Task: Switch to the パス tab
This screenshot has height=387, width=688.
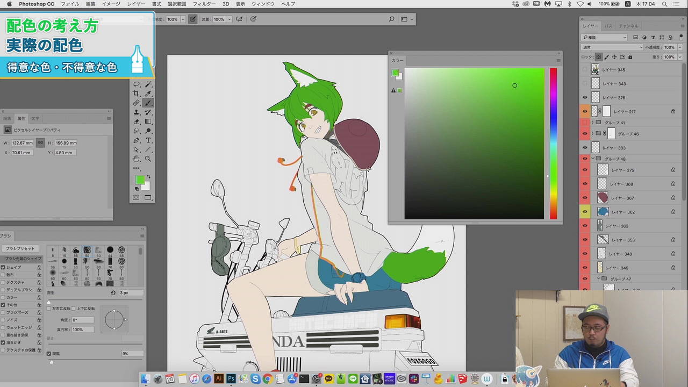Action: tap(608, 26)
